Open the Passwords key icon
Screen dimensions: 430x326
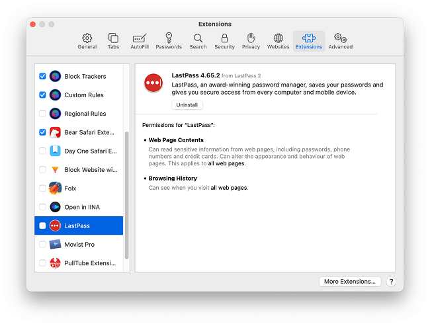(169, 38)
